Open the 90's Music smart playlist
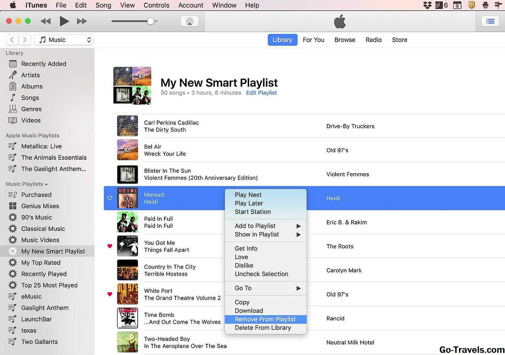Screen dimensions: 505x355 37,218
